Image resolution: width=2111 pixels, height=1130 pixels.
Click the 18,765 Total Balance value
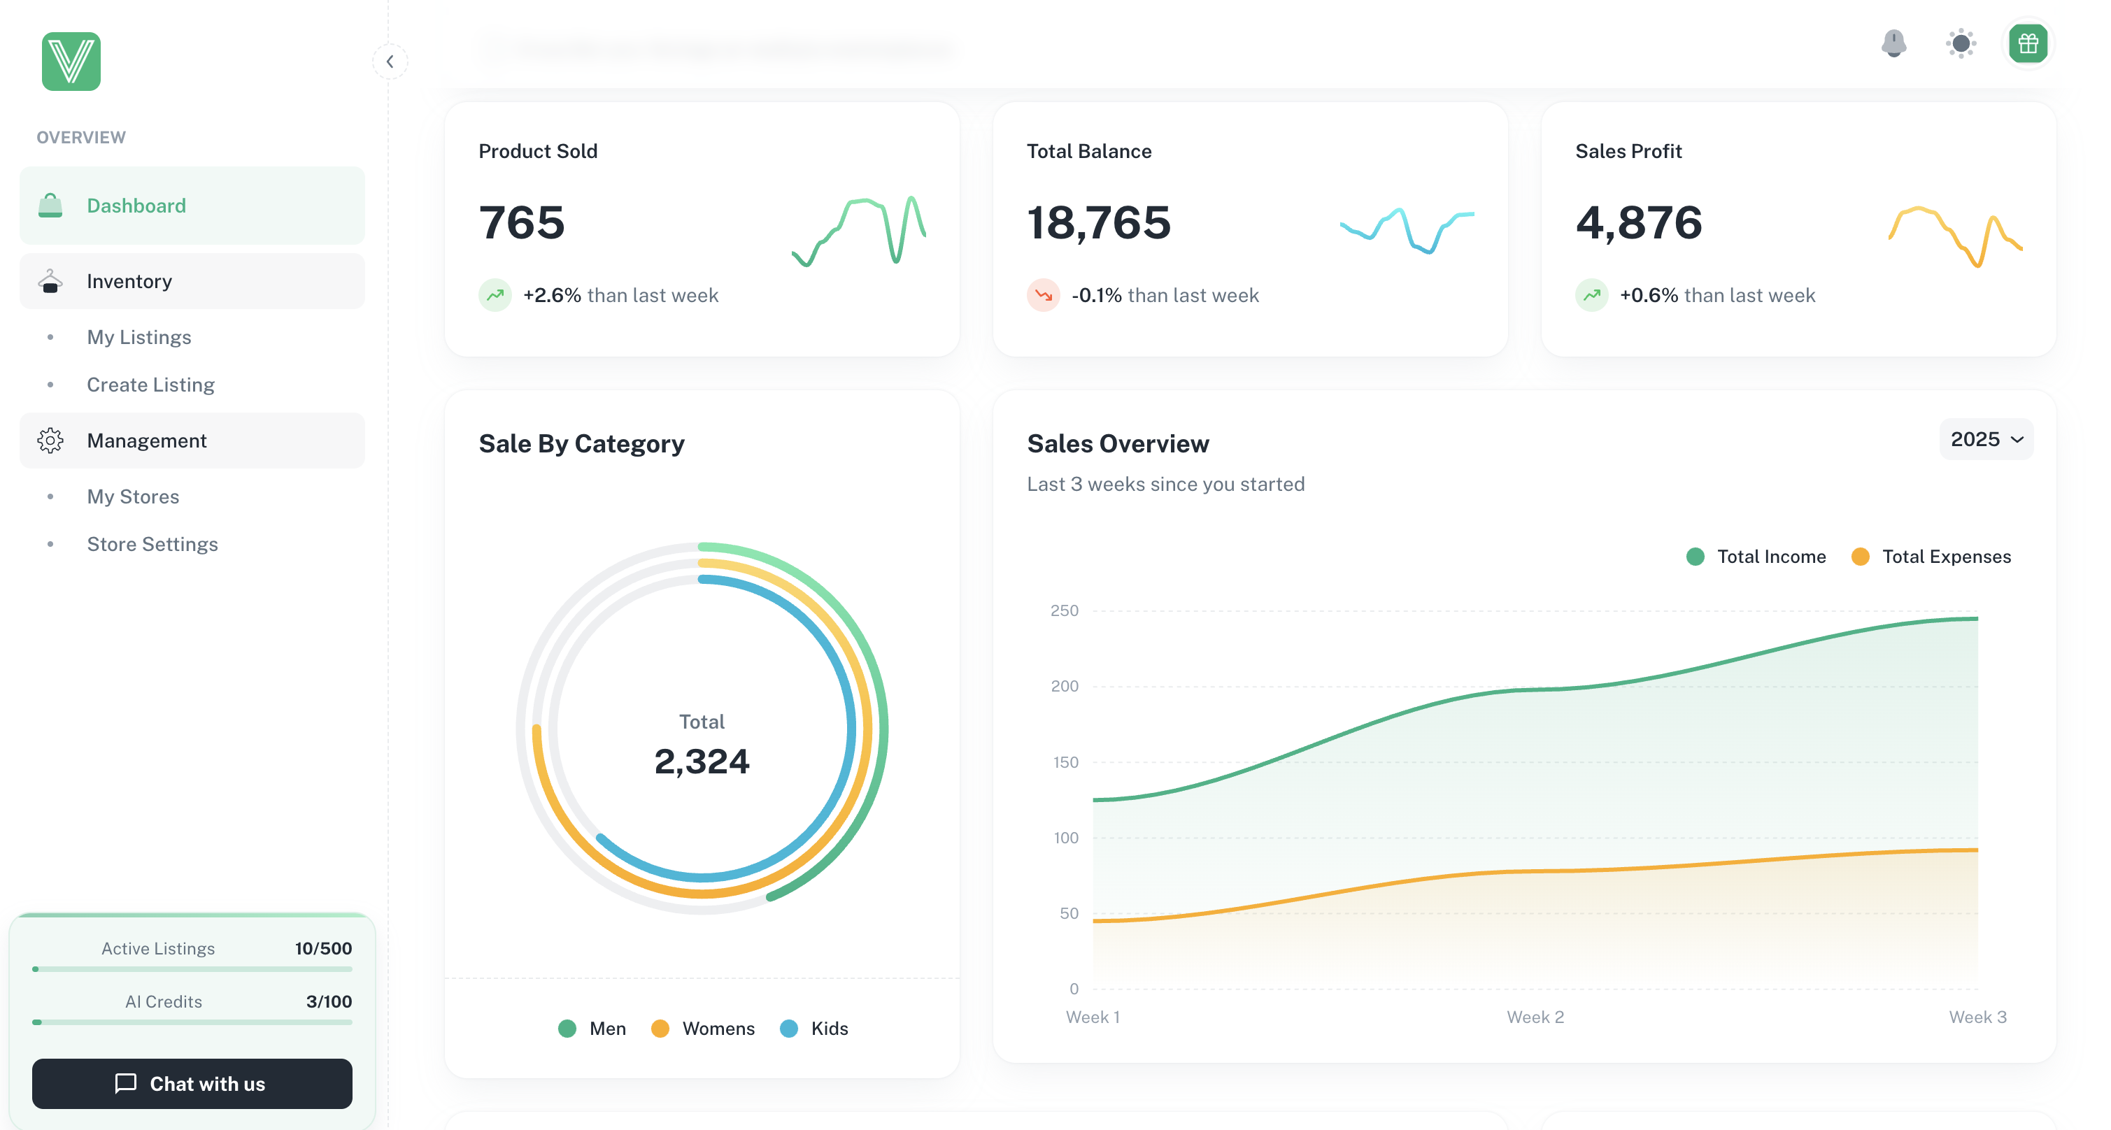point(1099,223)
